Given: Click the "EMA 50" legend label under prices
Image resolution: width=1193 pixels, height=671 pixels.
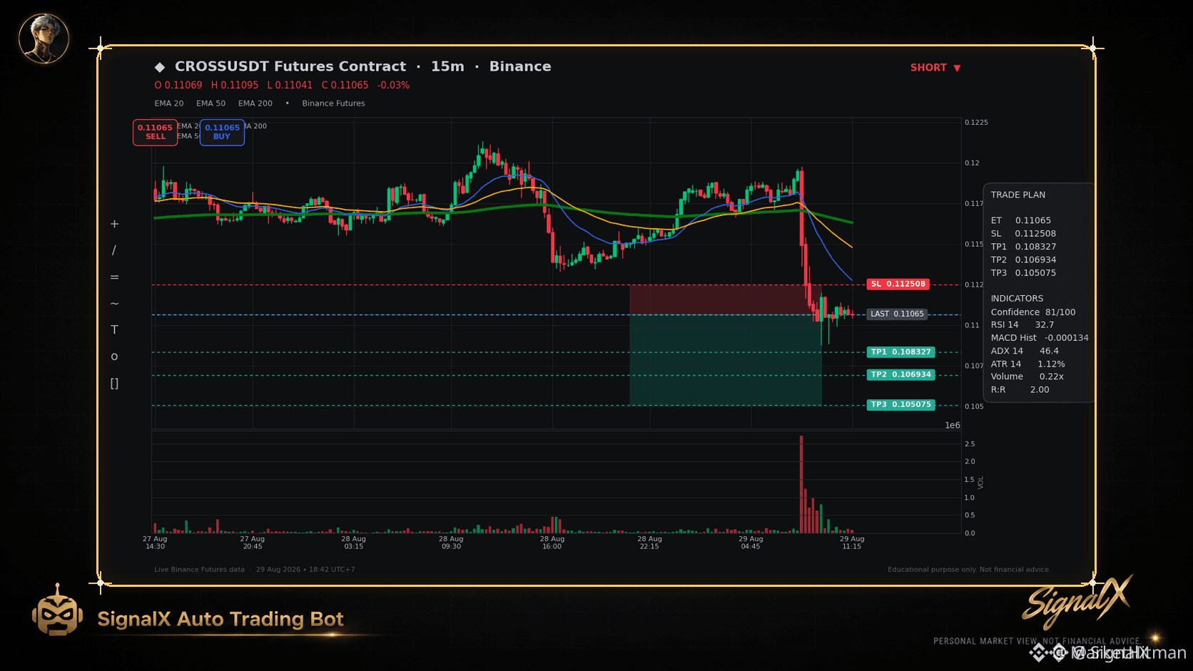Looking at the screenshot, I should click(x=210, y=103).
